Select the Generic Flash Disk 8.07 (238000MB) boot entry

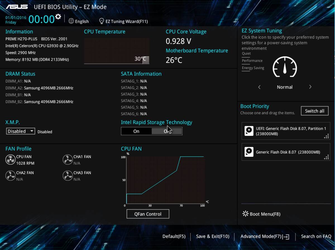coord(286,152)
